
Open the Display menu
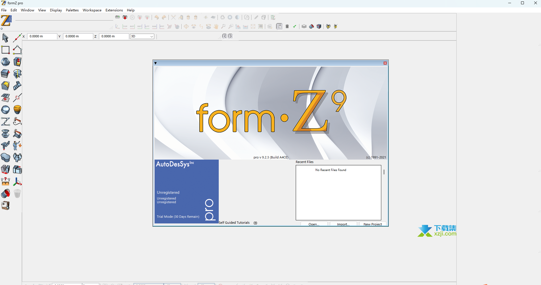[x=56, y=10]
